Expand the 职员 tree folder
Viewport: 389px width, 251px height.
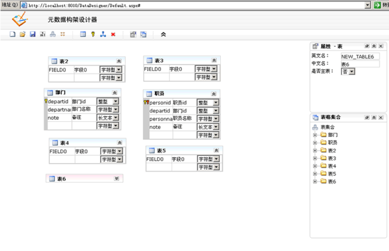point(315,143)
